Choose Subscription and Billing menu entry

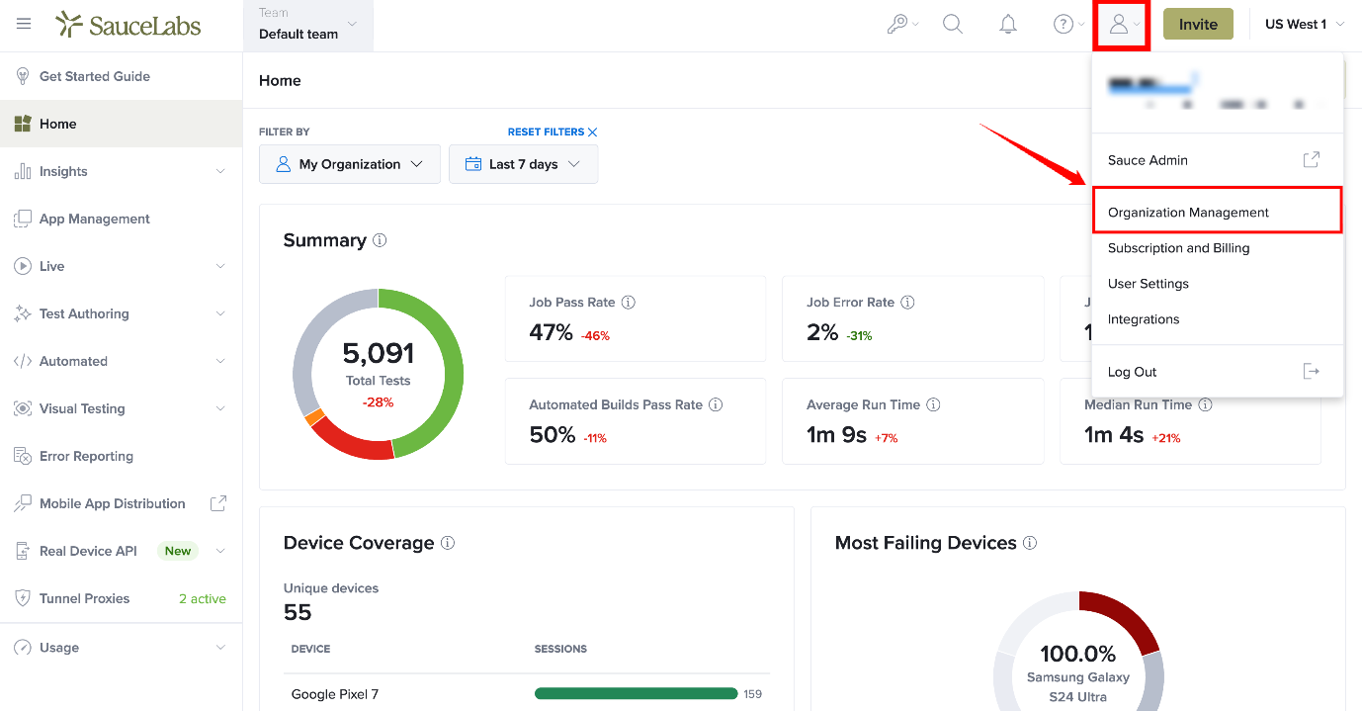pyautogui.click(x=1178, y=248)
